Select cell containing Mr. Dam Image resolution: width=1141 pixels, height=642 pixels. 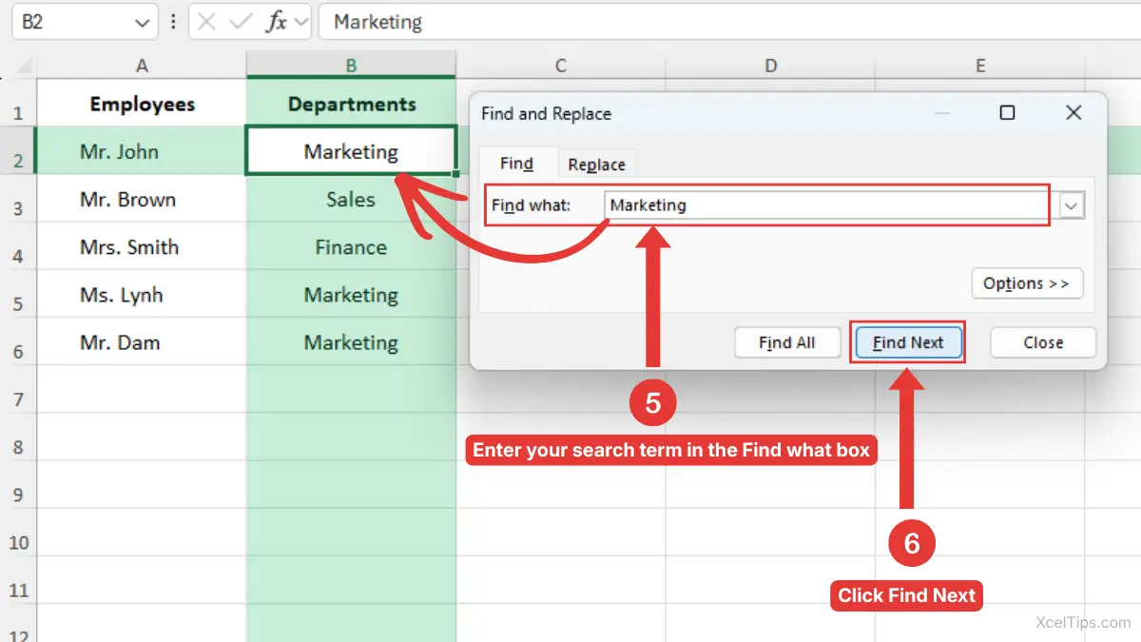pos(142,342)
